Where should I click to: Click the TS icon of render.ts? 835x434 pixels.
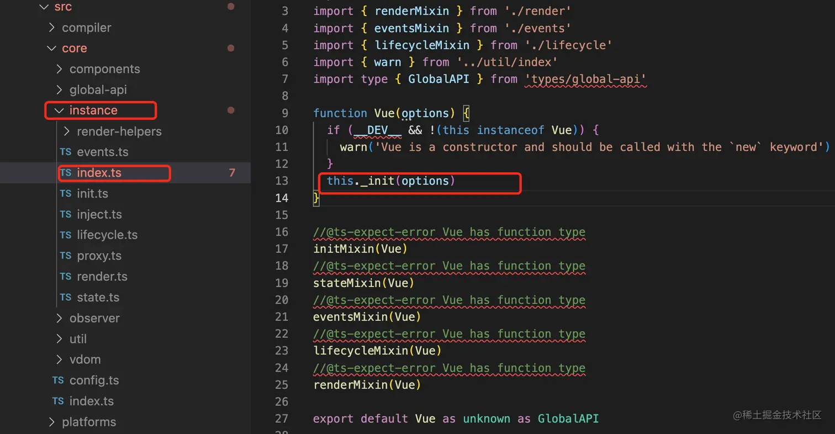[66, 276]
